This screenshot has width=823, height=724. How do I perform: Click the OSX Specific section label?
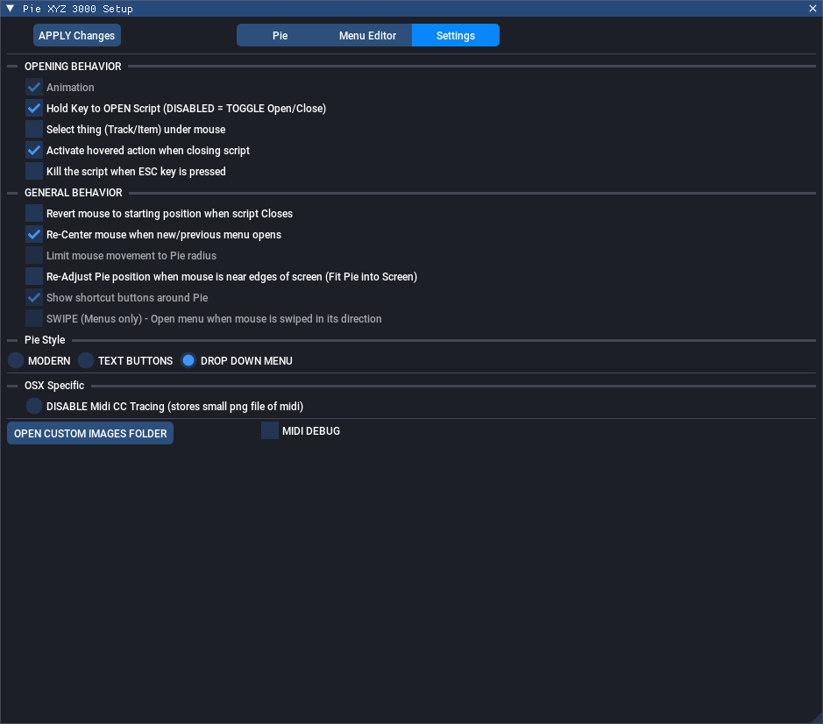pos(54,386)
